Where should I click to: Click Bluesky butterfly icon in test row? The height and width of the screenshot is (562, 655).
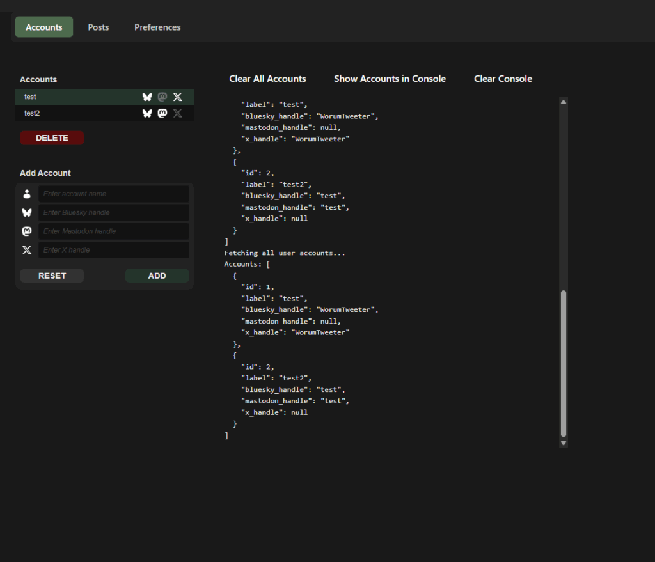coord(147,97)
